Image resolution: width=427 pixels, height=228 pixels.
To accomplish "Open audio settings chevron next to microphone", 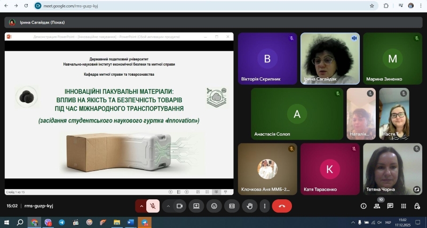I will 141,206.
